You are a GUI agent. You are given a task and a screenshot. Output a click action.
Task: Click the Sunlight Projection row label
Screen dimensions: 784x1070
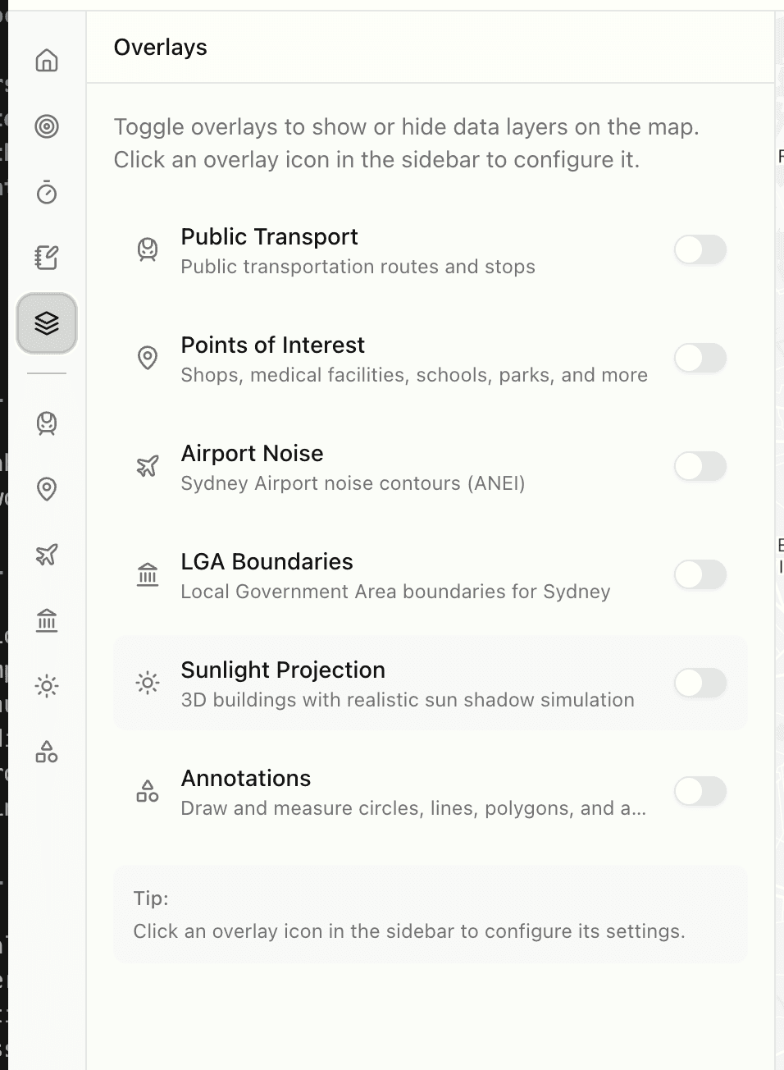point(283,670)
